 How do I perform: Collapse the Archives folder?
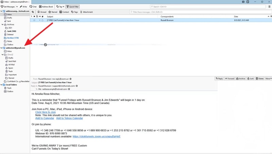click(x=2, y=24)
